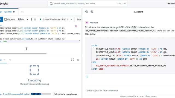Viewport: 175px width, 98px height.
Task: Expand the results panel to fullscreen
Action: 72,60
